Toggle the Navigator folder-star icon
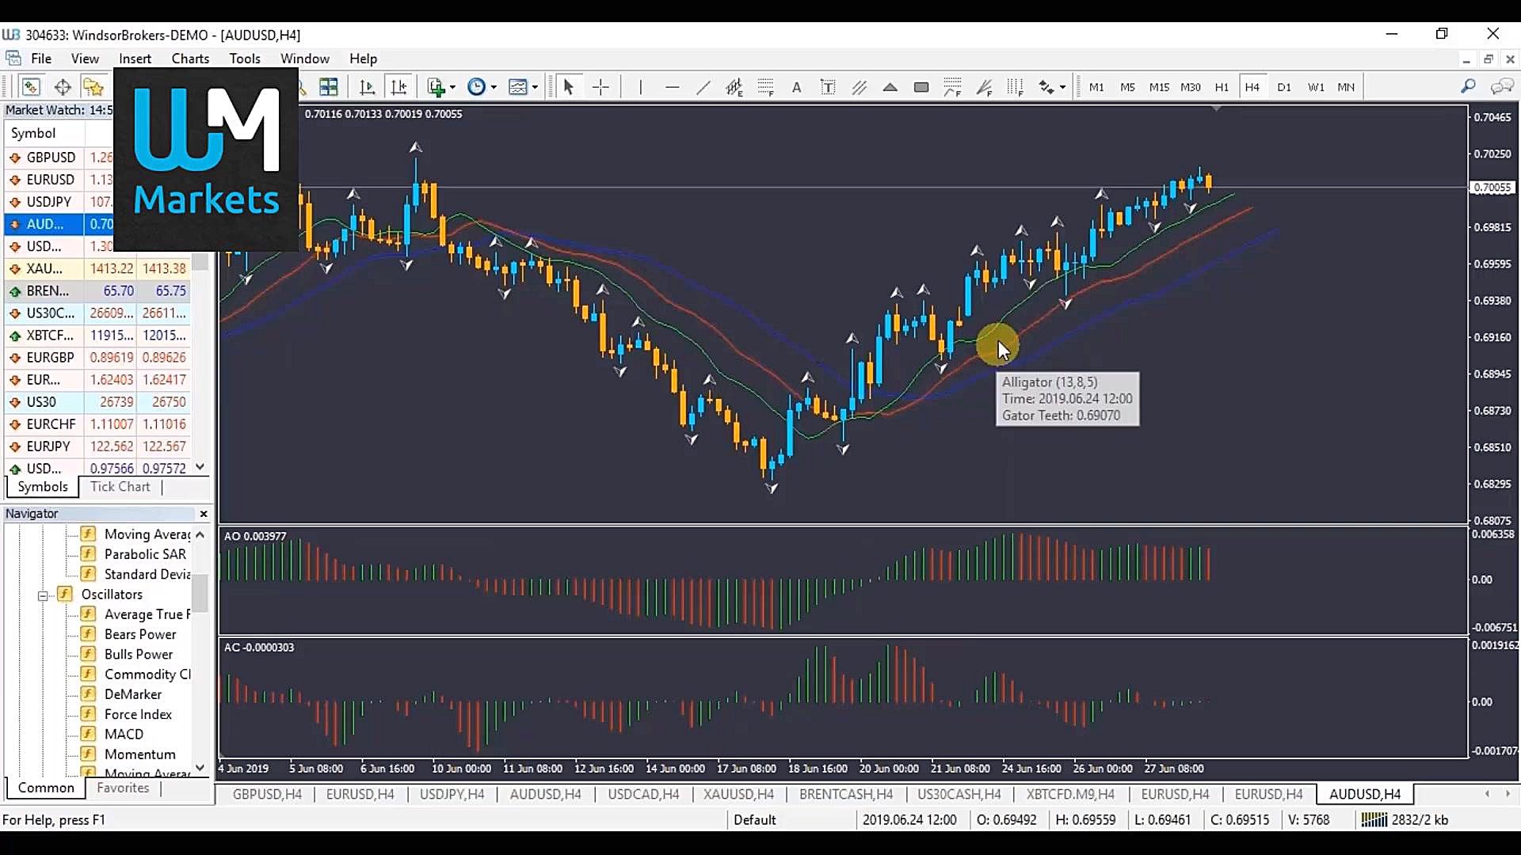The width and height of the screenshot is (1521, 855). click(94, 87)
